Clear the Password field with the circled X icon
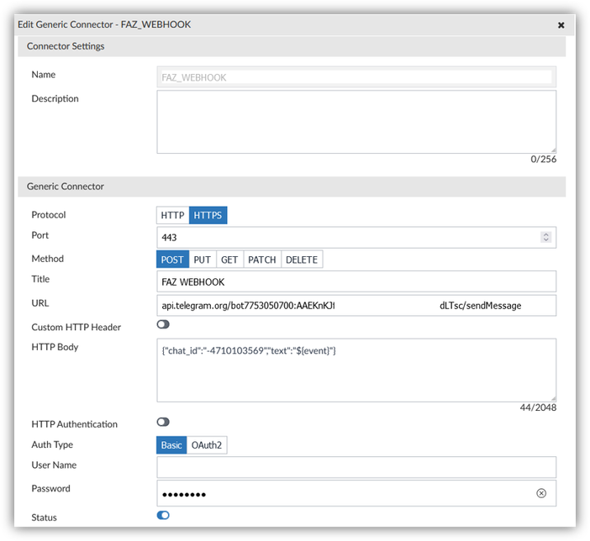The height and width of the screenshot is (541, 590). [541, 493]
